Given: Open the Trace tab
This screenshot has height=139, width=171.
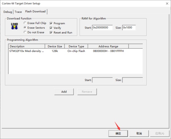Looking at the screenshot, I should pyautogui.click(x=18, y=12).
